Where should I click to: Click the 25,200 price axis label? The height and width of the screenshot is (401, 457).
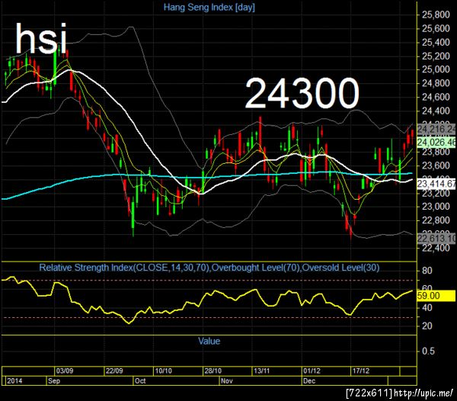pyautogui.click(x=436, y=56)
